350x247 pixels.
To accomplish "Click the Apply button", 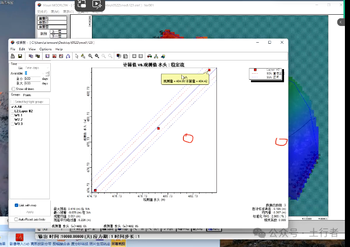I will pyautogui.click(x=30, y=212).
